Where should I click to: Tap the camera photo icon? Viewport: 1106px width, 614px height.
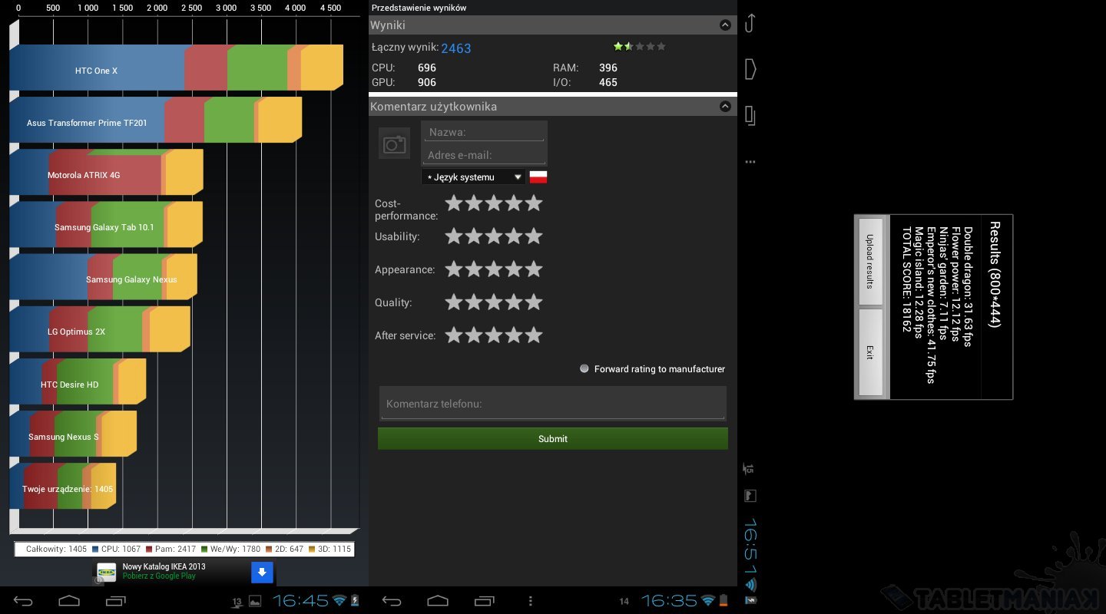tap(394, 144)
